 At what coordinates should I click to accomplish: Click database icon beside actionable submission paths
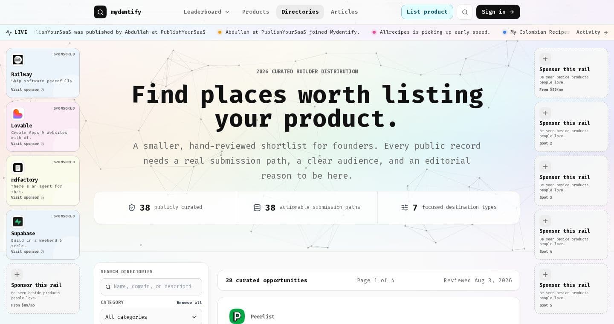click(x=257, y=208)
